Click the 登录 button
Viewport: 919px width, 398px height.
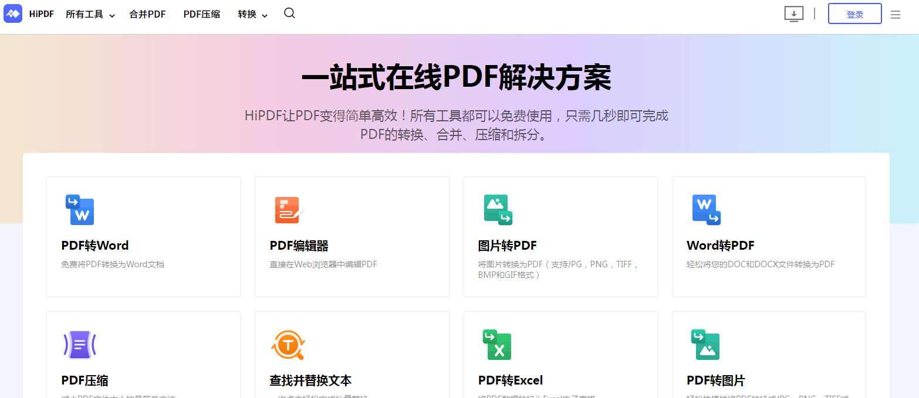click(854, 13)
